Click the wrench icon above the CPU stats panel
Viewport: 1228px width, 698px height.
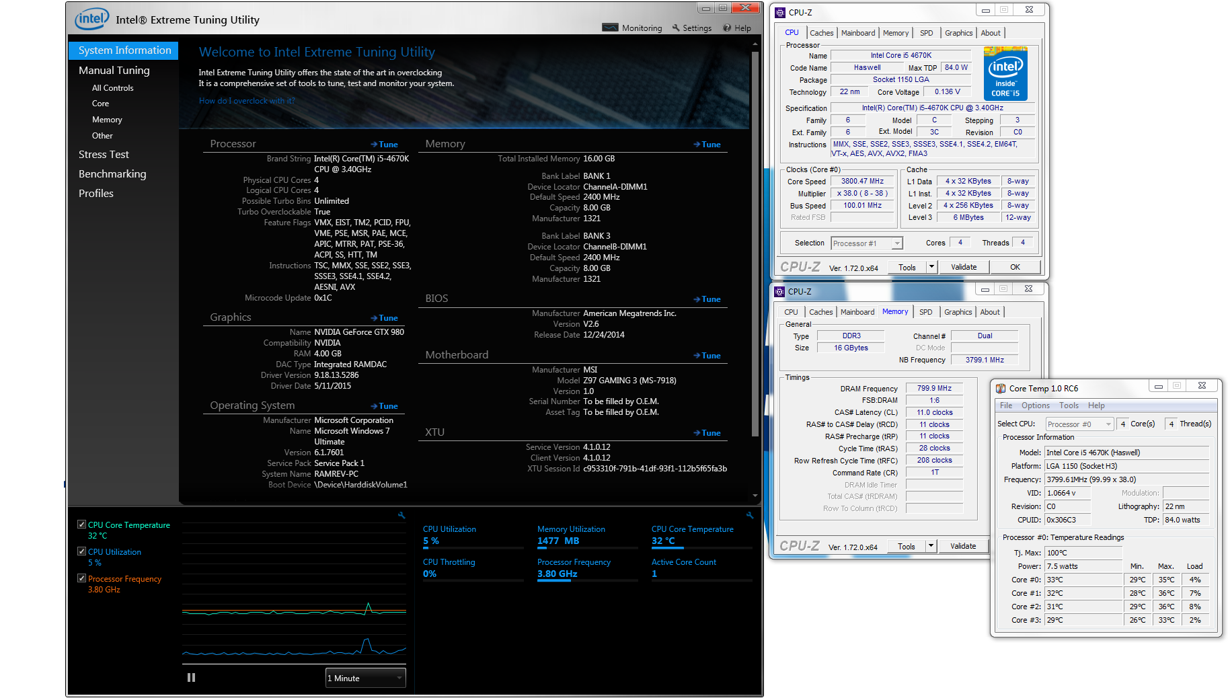coord(749,516)
